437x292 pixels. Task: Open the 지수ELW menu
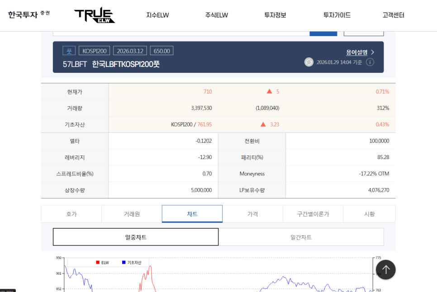pos(157,15)
